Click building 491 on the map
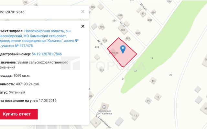This screenshot has width=207, height=129. (x=143, y=14)
